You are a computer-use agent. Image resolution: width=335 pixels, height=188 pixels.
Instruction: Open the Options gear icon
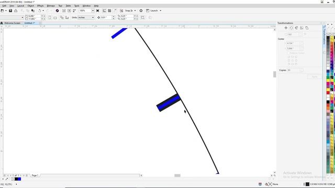point(141,10)
